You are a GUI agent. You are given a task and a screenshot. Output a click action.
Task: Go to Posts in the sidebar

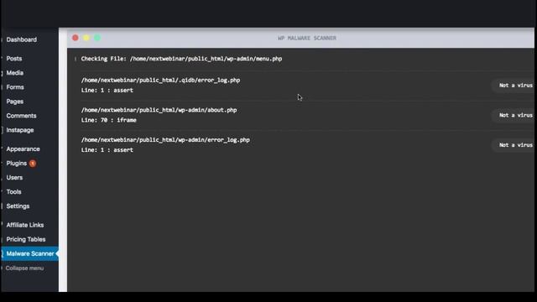[x=14, y=59]
